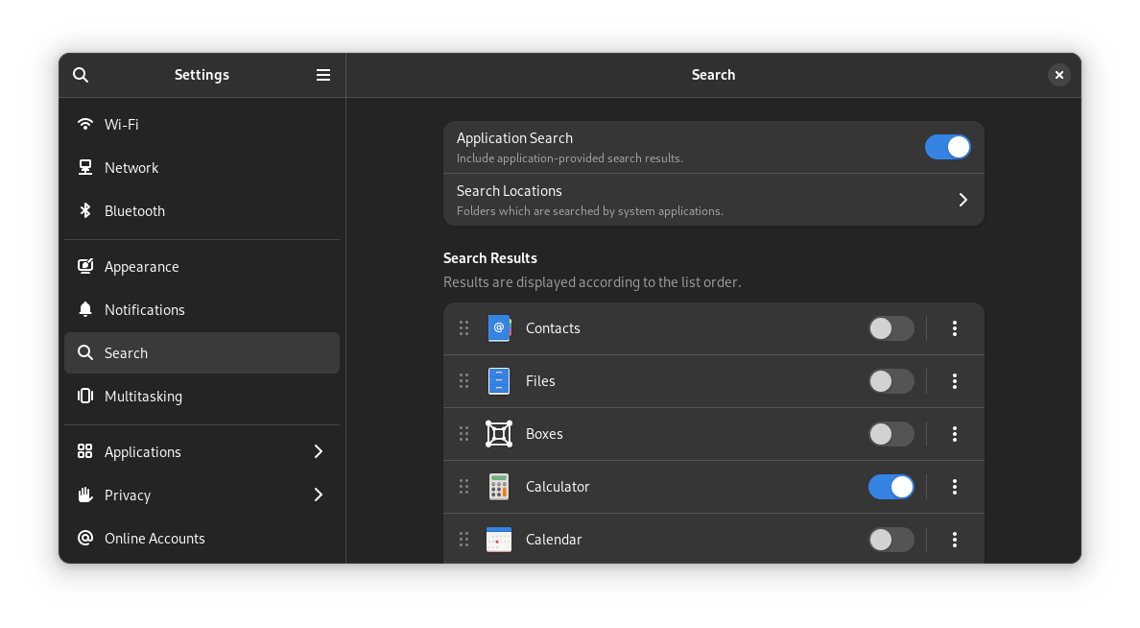This screenshot has width=1140, height=628.
Task: Click the Calculator app icon
Action: [498, 486]
